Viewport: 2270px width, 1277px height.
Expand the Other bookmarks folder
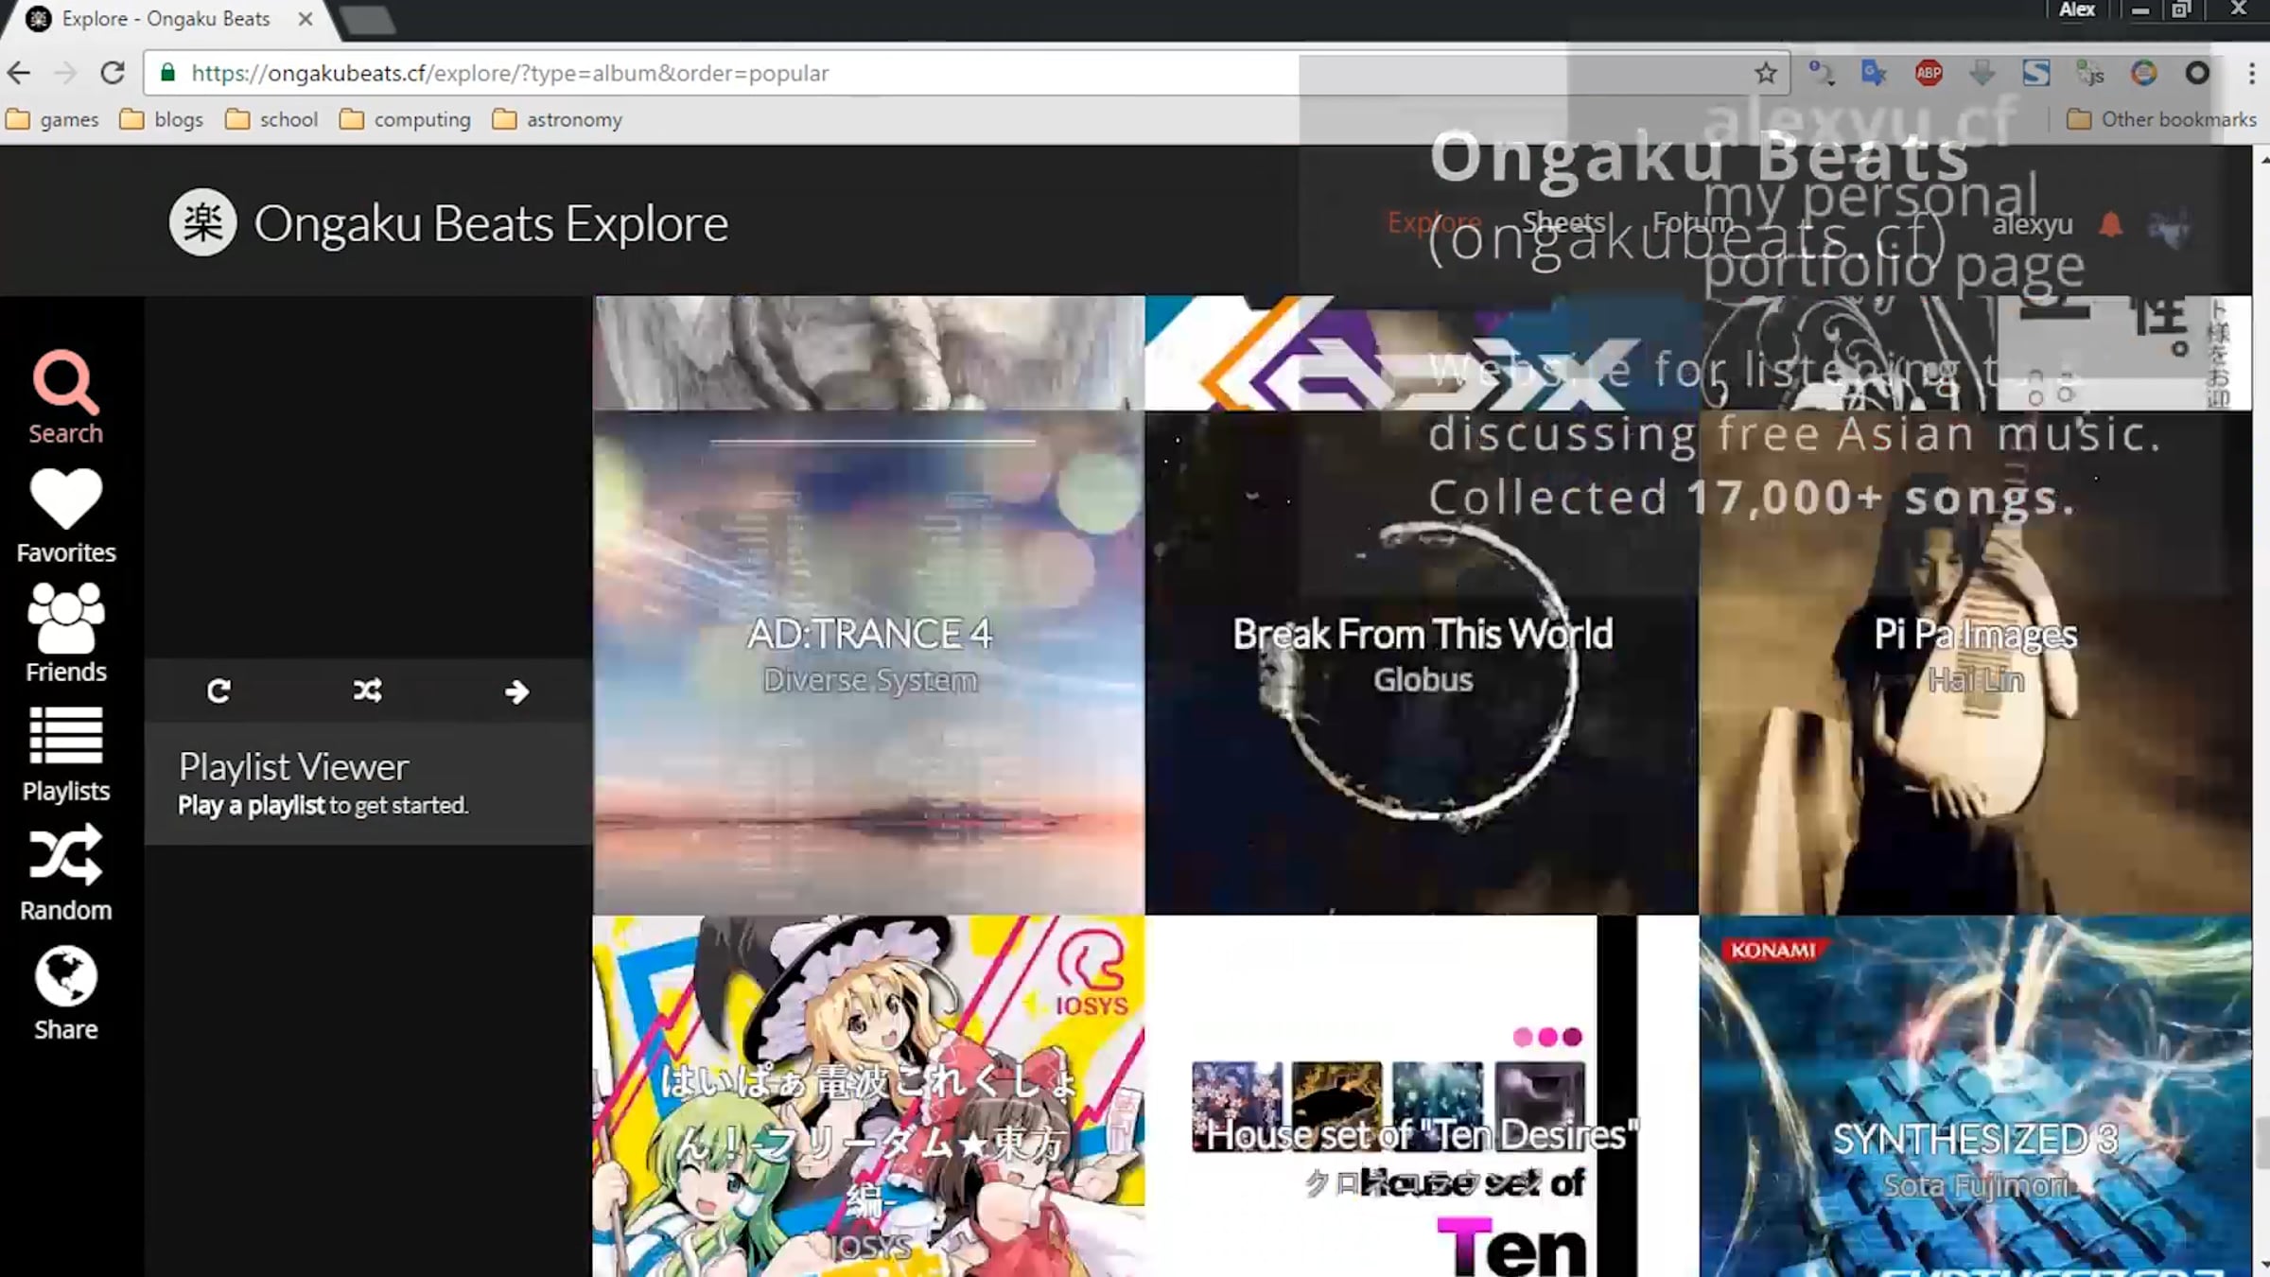2161,119
